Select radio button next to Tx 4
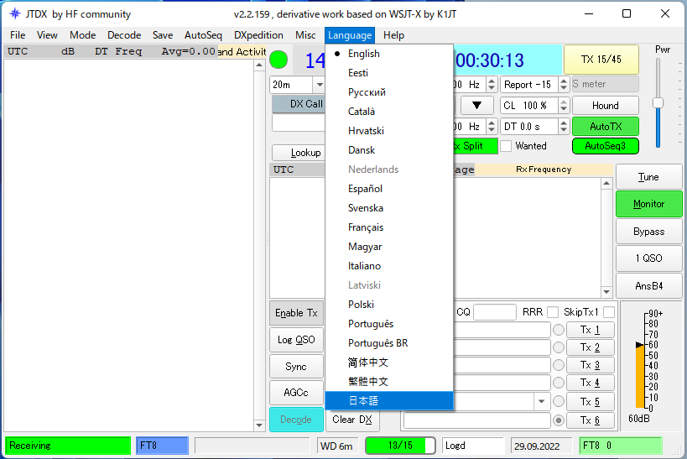 559,383
